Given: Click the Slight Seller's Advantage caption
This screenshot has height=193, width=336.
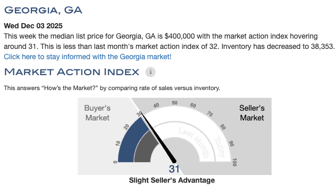Looking at the screenshot, I should [x=172, y=180].
